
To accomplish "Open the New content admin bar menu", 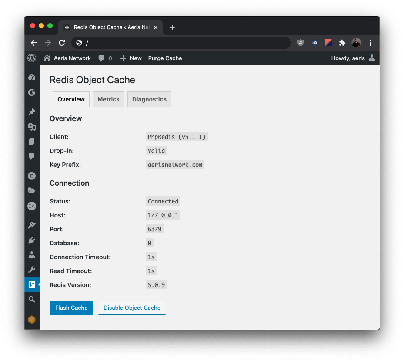I will (130, 58).
